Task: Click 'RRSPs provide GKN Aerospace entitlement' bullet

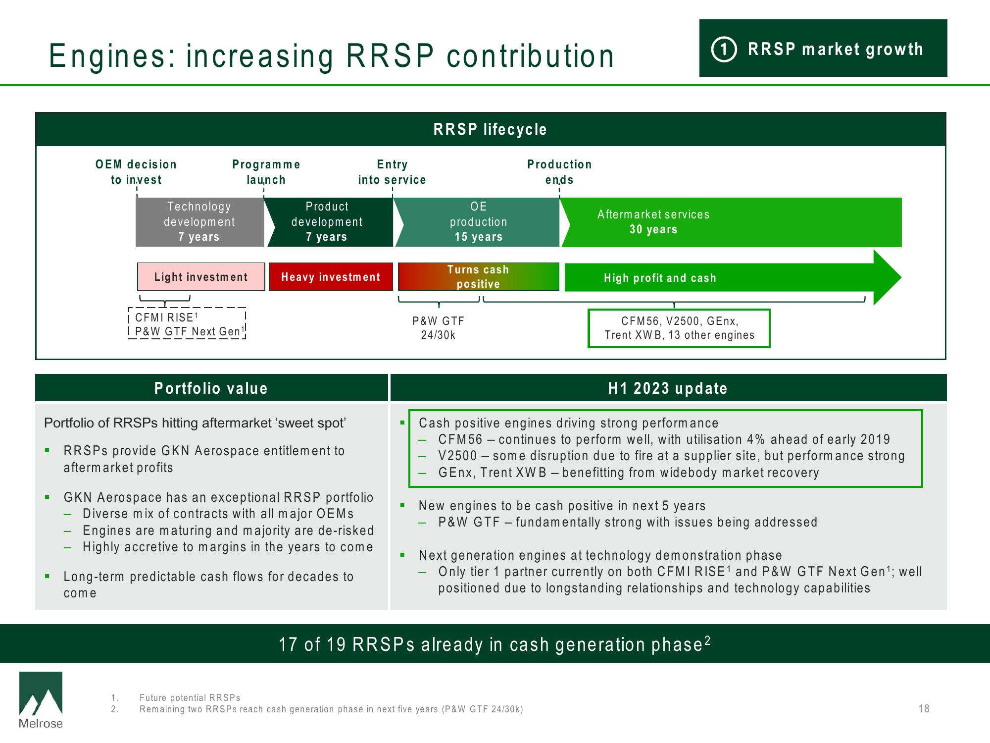Action: point(204,459)
